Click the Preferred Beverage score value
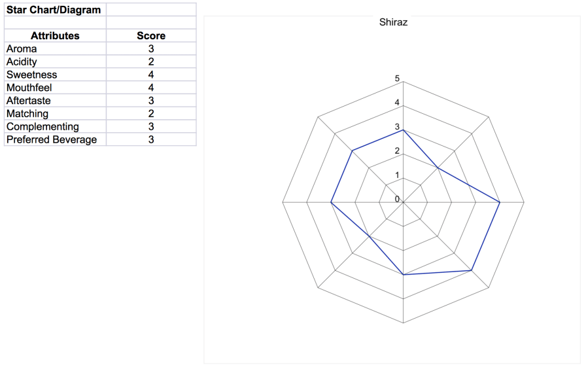 (x=151, y=140)
